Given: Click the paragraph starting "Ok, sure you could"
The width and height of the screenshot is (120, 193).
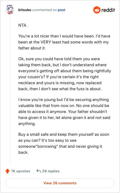Looking at the screenshot, I should coord(64,74).
